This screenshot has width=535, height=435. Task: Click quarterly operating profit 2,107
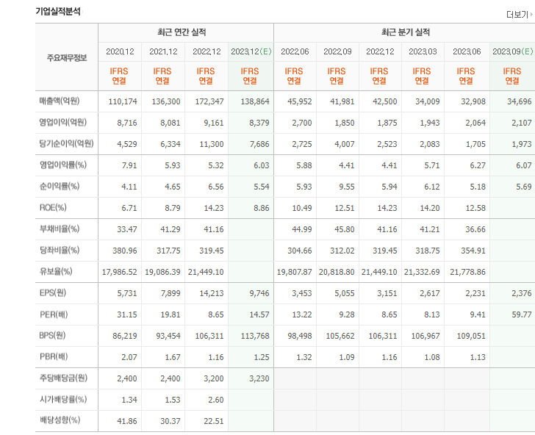[522, 123]
